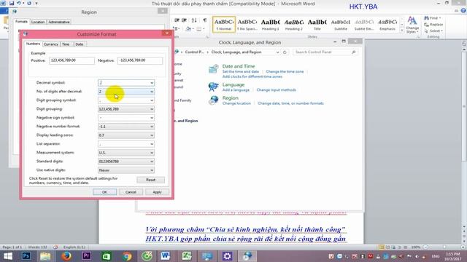The width and height of the screenshot is (467, 262).
Task: Open the gear settings app in taskbar
Action: (x=227, y=256)
